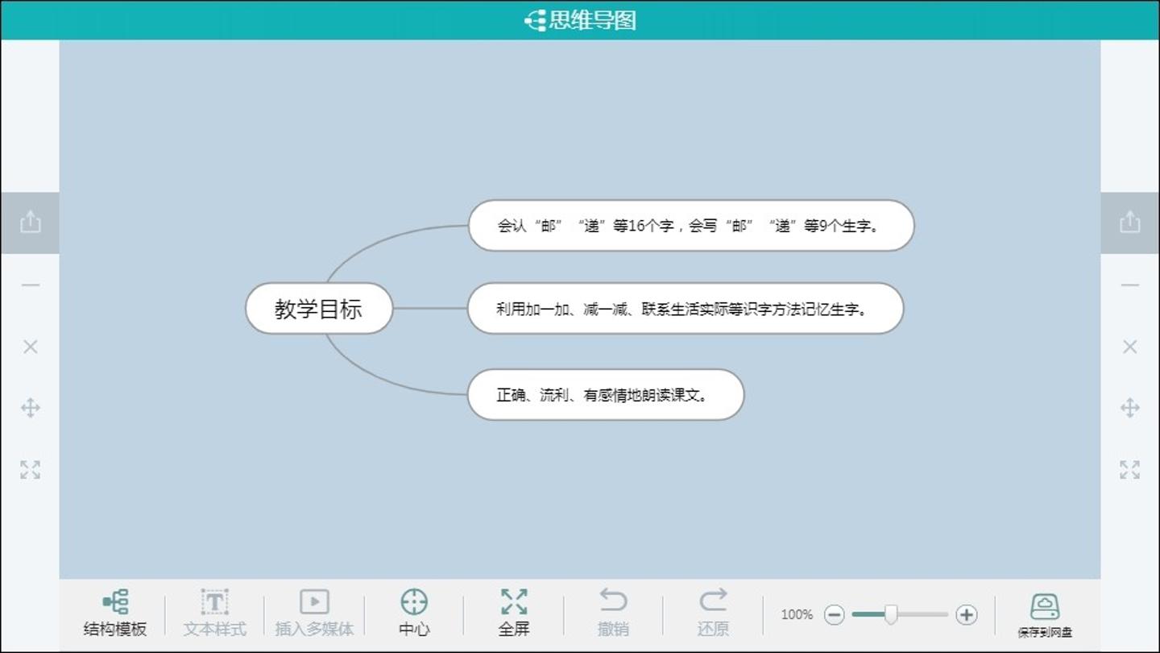Click the left sidebar move arrows icon
This screenshot has width=1160, height=653.
pos(30,408)
